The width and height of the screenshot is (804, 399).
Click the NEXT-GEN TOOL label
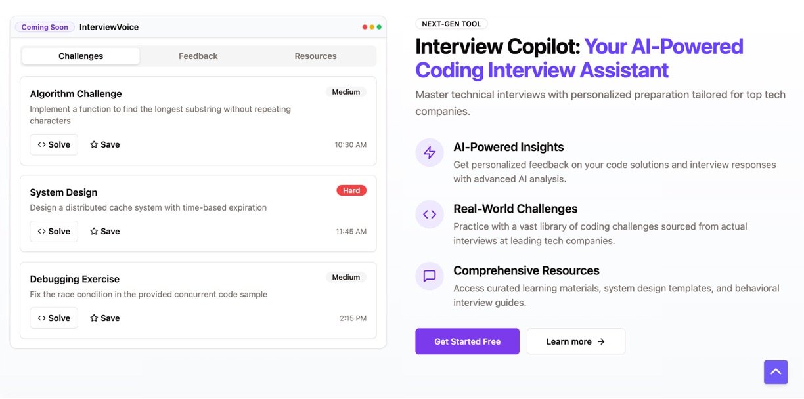451,24
